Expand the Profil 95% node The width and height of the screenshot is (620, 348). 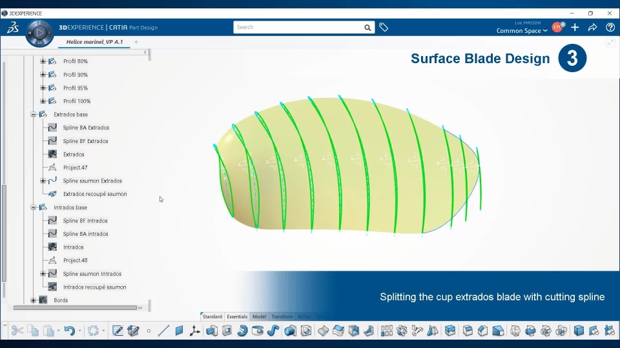click(x=43, y=88)
